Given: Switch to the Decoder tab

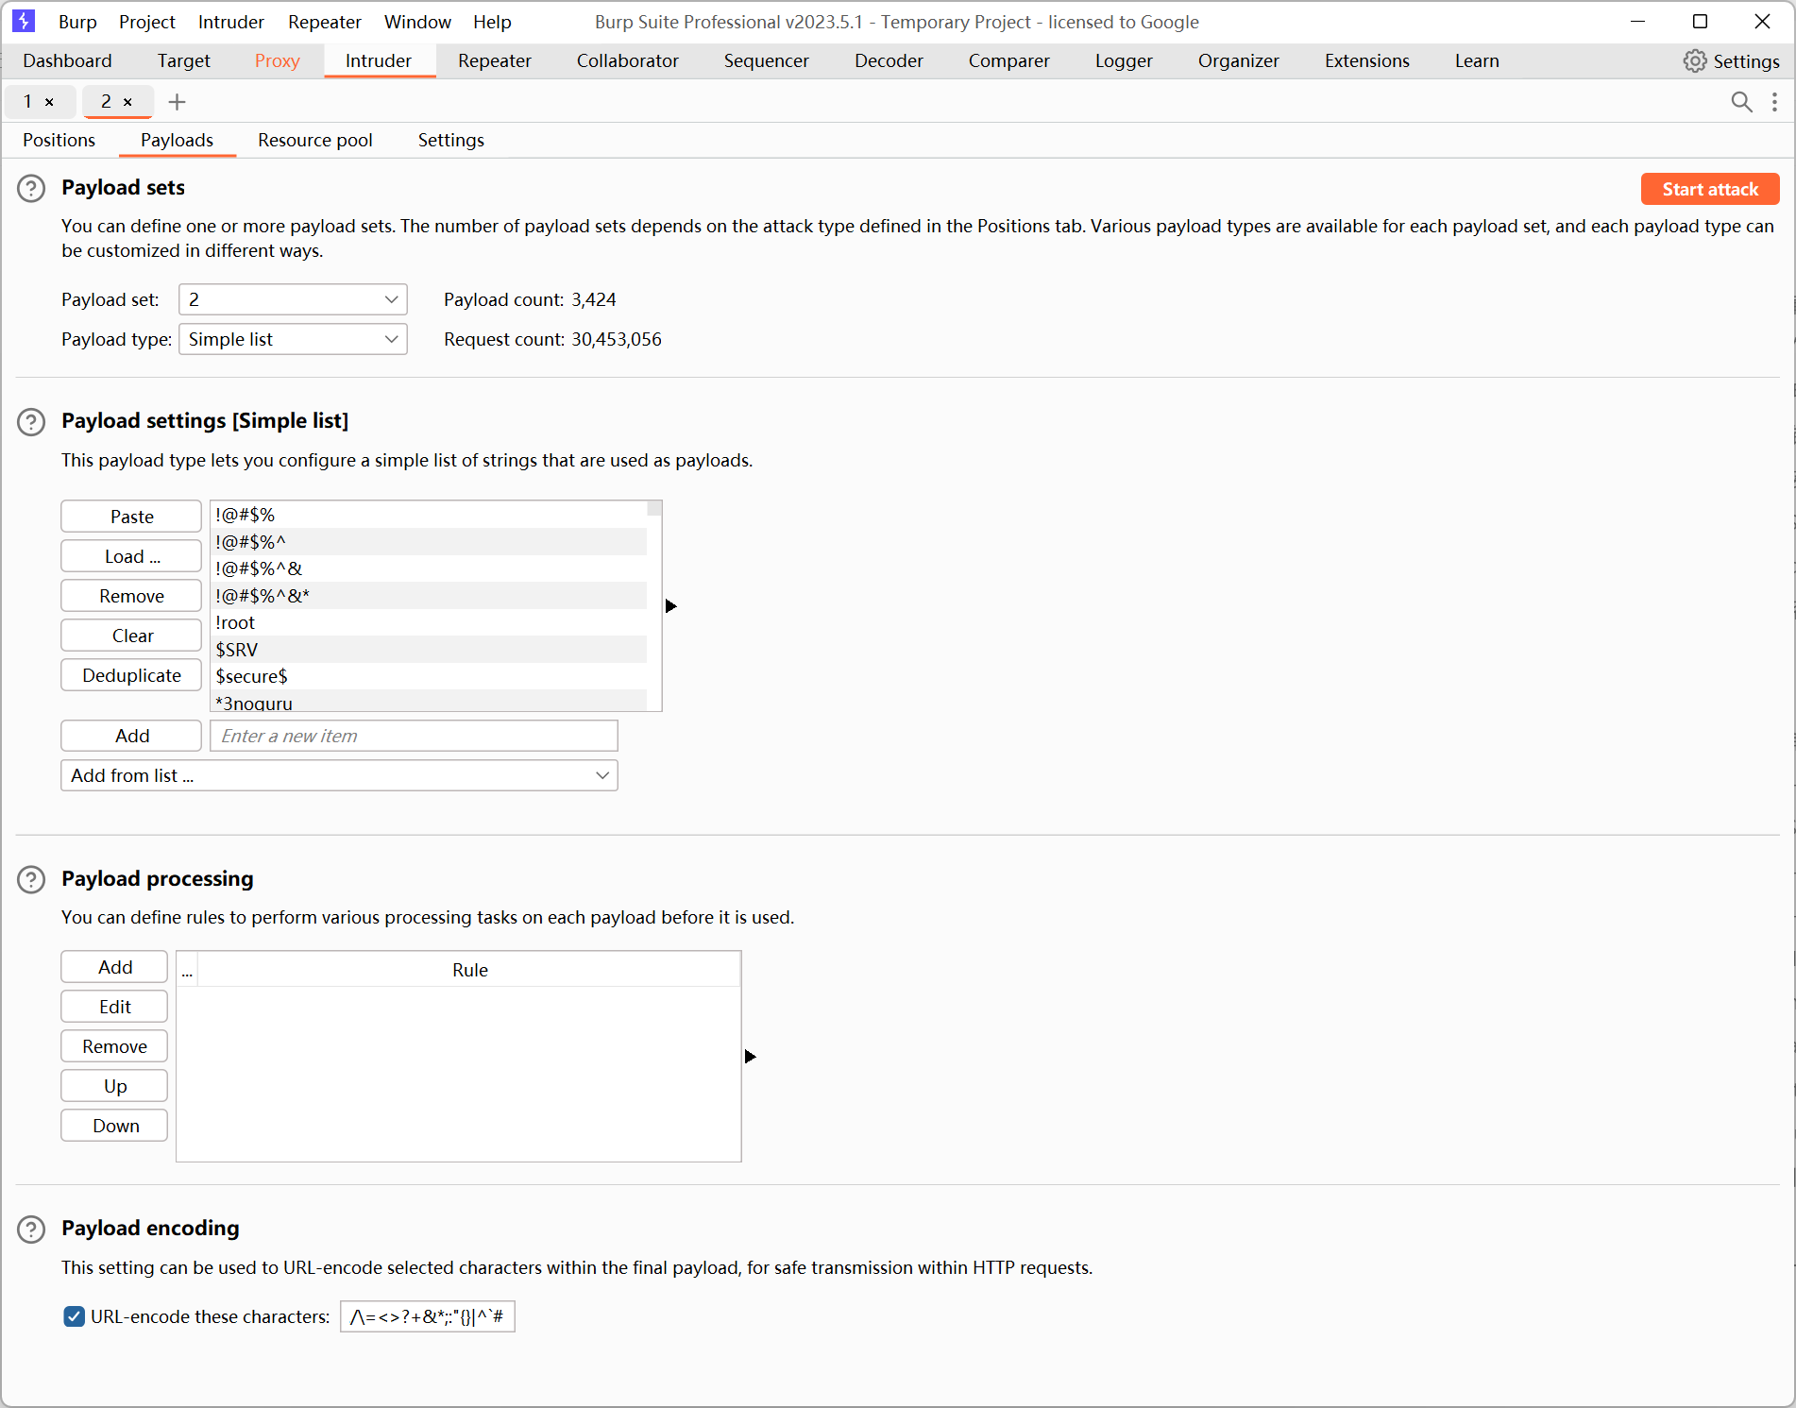Looking at the screenshot, I should click(x=890, y=60).
